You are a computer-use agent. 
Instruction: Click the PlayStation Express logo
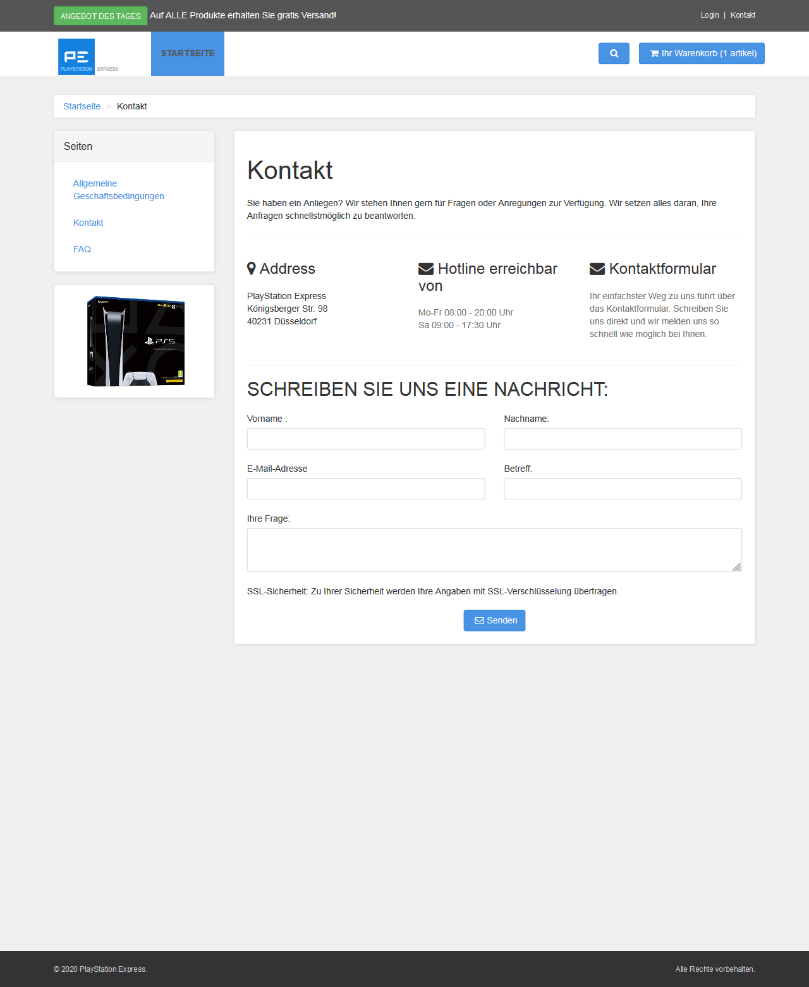click(76, 56)
